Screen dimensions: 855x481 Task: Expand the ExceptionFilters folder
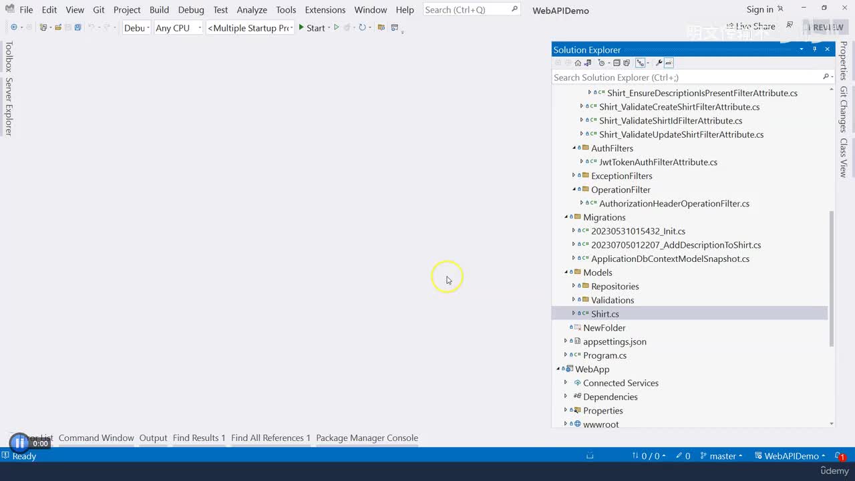574,176
